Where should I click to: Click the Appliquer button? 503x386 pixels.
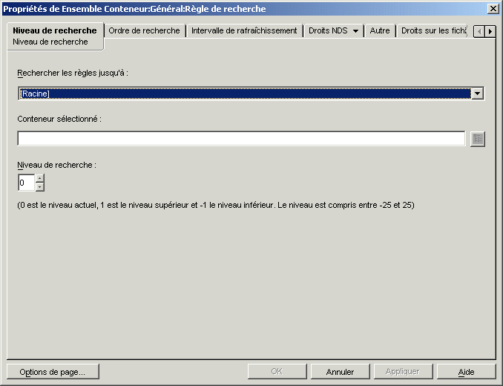[403, 372]
